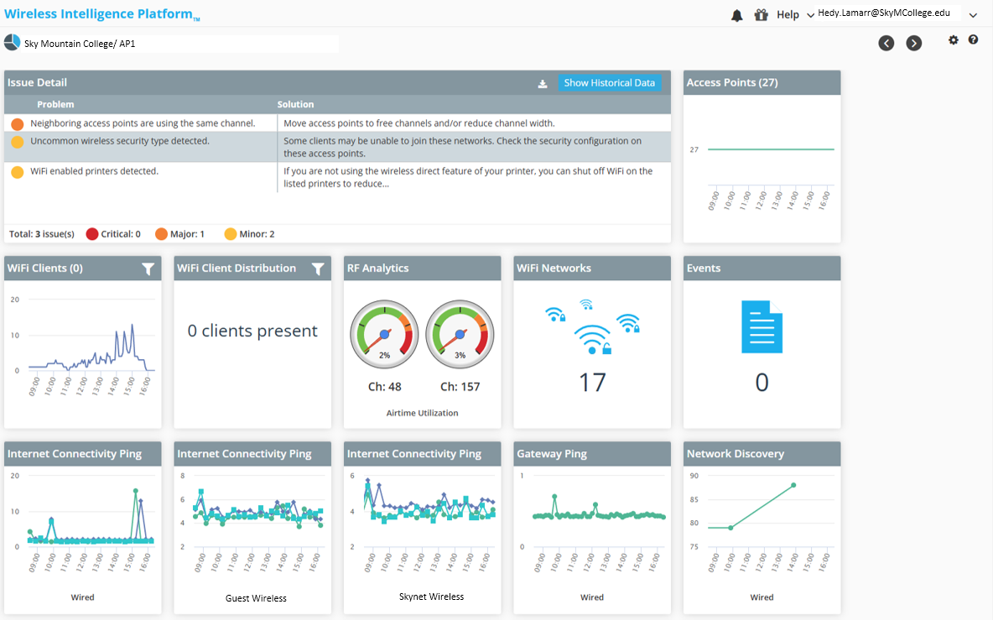Click the Major: 1 legend item

tap(179, 234)
